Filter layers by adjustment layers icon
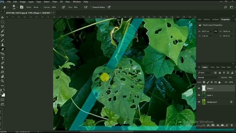This screenshot has width=236, height=133. [x=220, y=73]
